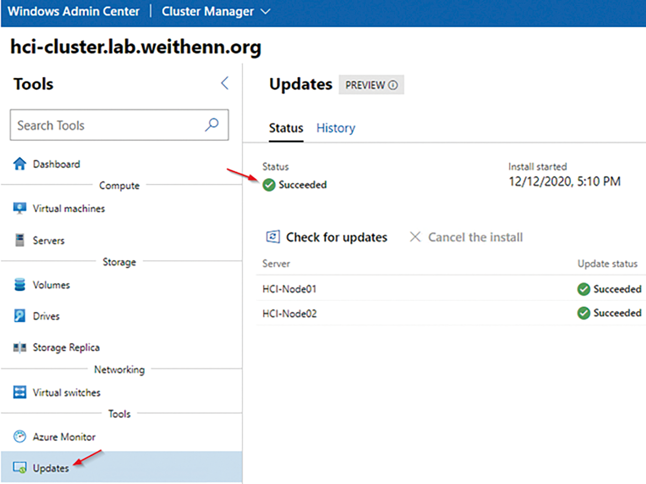646x484 pixels.
Task: Click the Azure Monitor gauge icon
Action: click(20, 436)
